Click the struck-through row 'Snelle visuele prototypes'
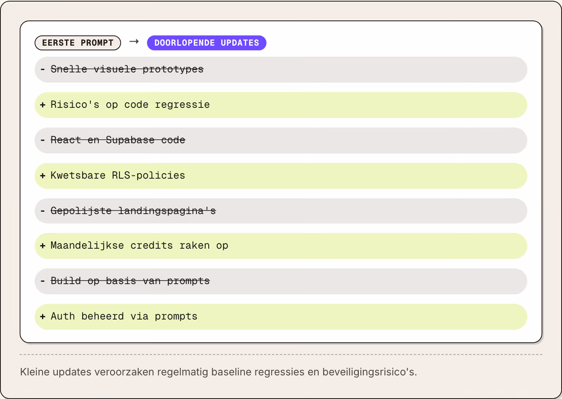 point(281,70)
